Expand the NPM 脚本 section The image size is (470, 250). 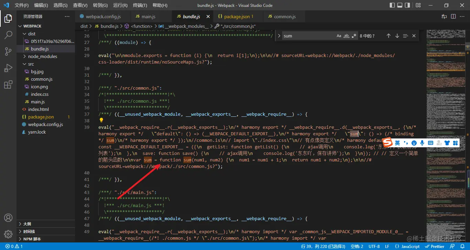46,239
